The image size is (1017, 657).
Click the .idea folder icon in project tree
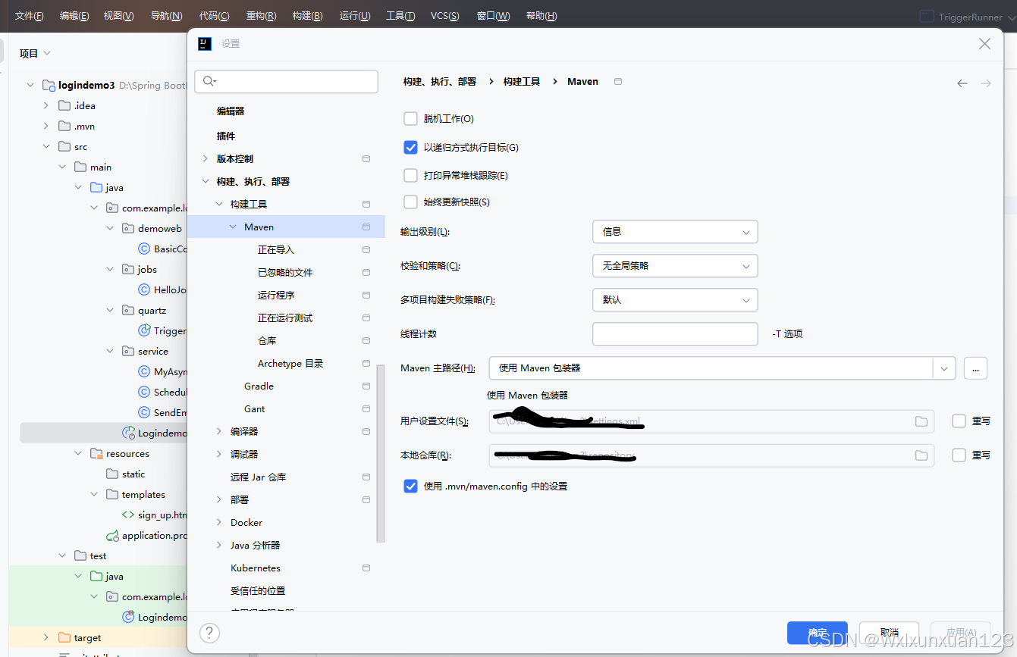coord(65,106)
